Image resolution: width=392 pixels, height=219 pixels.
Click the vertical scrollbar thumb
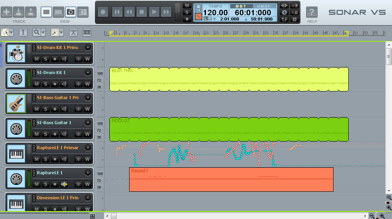click(x=389, y=57)
